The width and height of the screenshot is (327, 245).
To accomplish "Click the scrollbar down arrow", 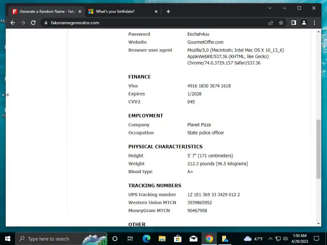I will click(x=318, y=224).
